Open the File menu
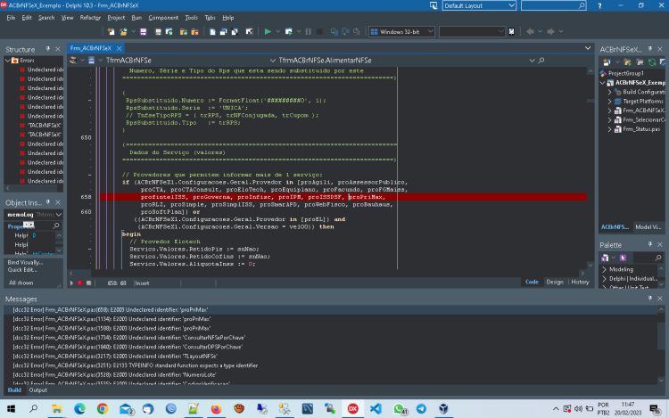The height and width of the screenshot is (418, 669). [11, 18]
